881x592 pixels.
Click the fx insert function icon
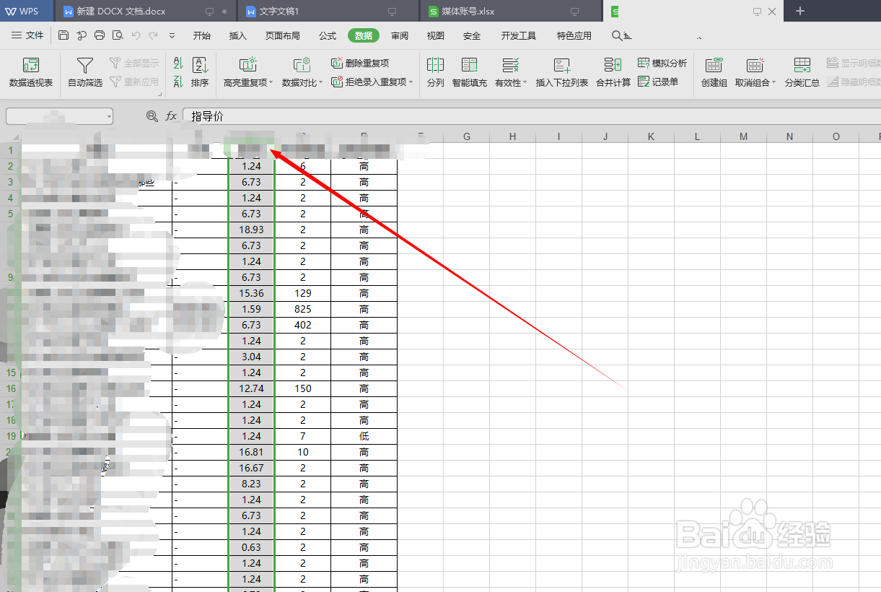[171, 116]
